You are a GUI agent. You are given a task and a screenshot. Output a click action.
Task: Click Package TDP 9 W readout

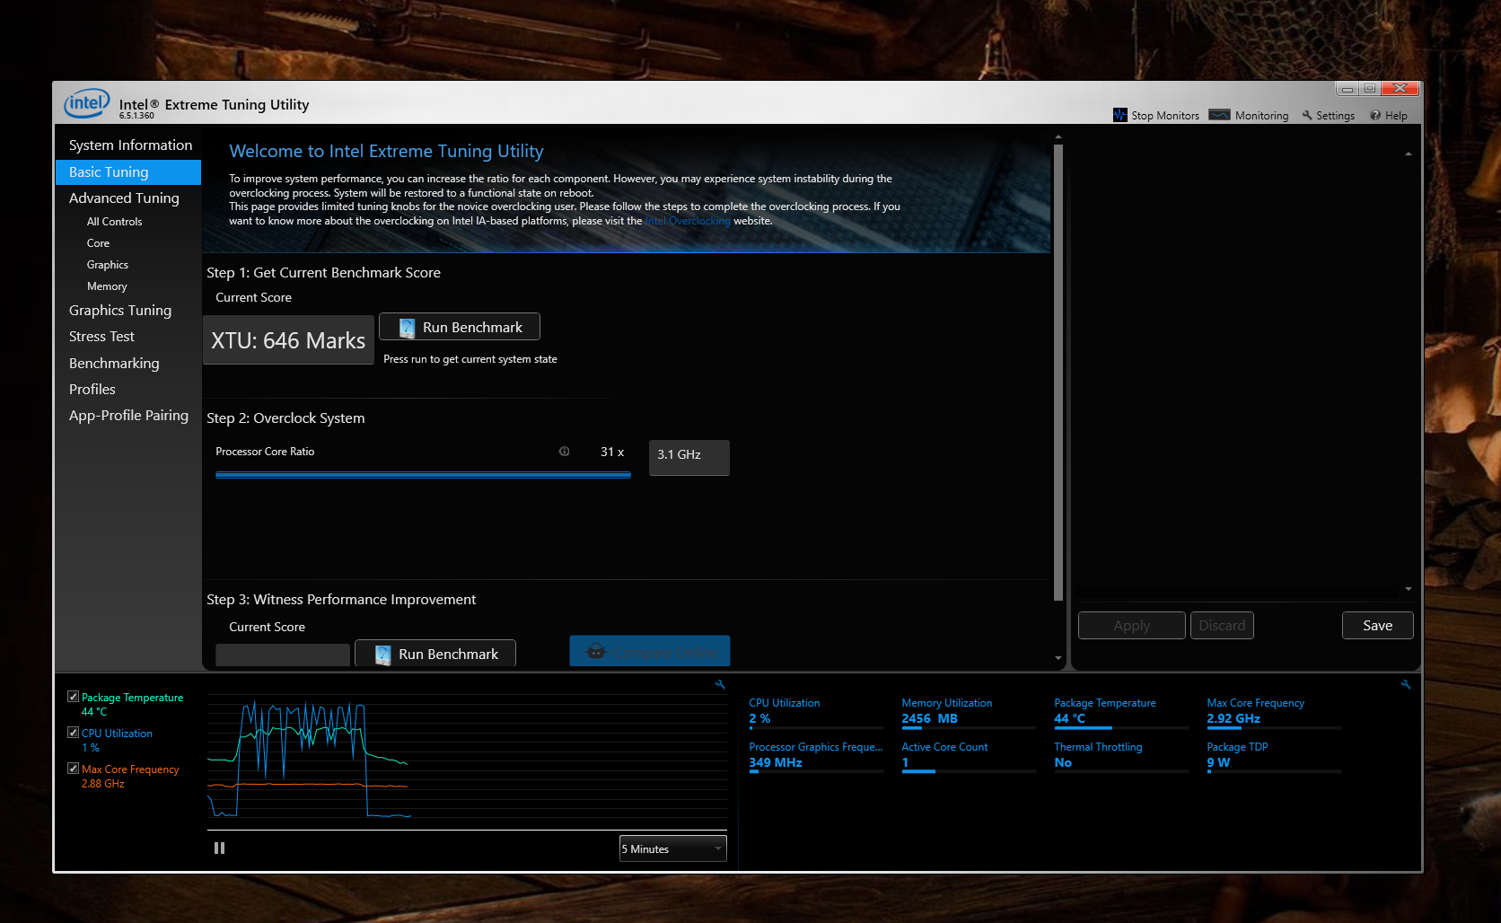point(1273,756)
